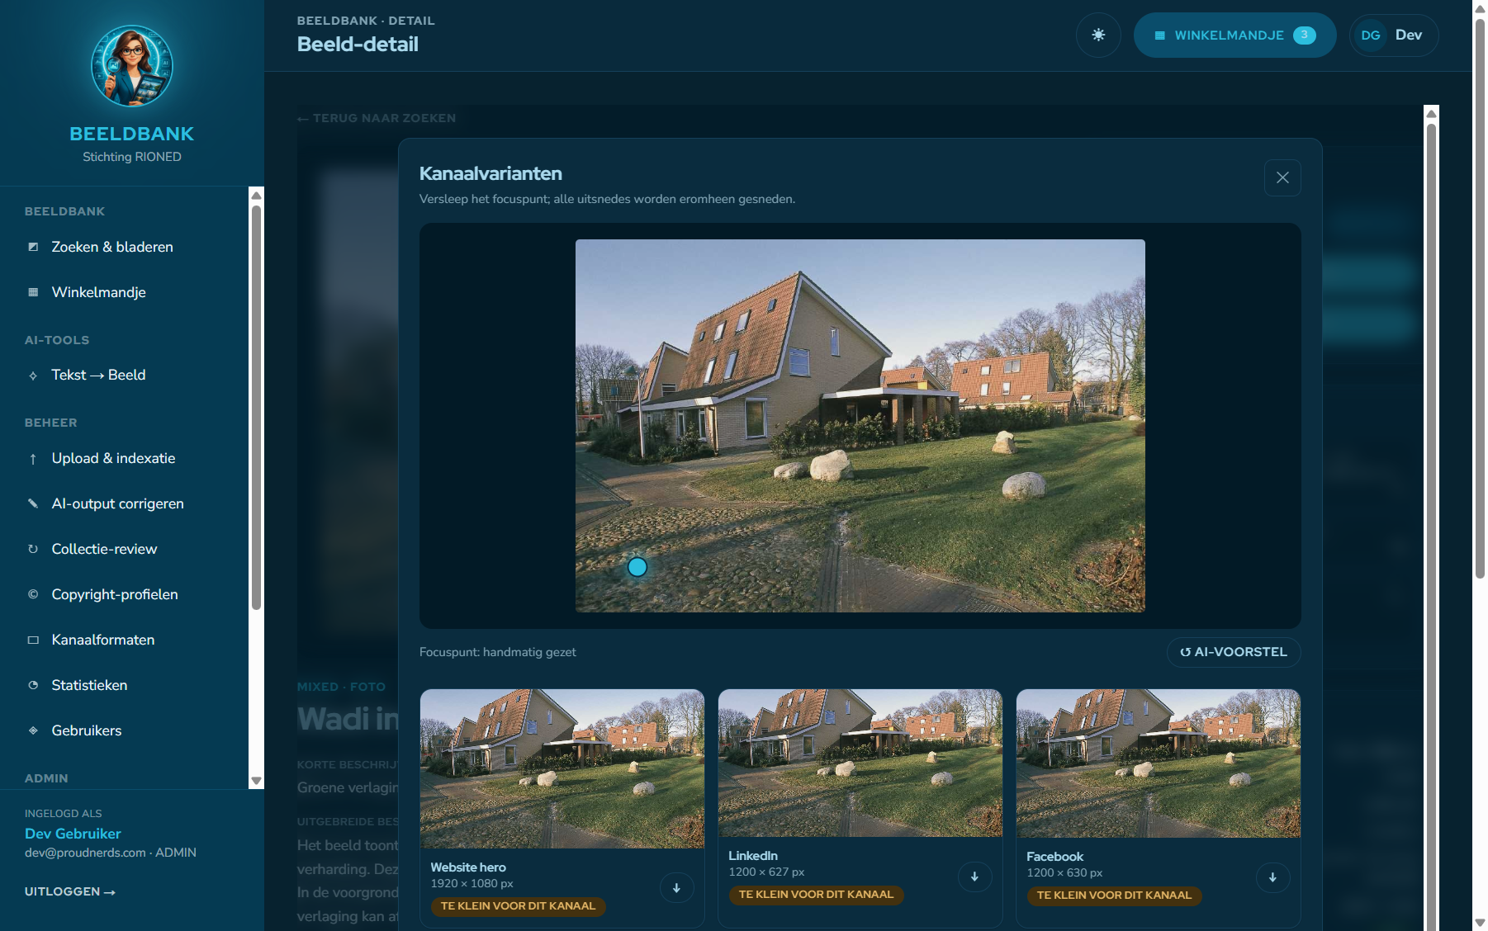Click the dialog's vertical scrollbar
1488x931 pixels.
1432,528
